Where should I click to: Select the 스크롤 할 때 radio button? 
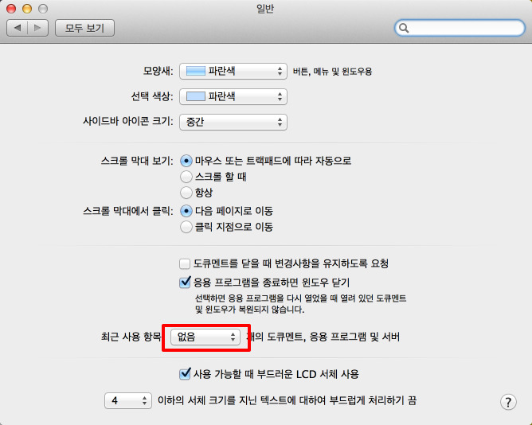[x=186, y=177]
